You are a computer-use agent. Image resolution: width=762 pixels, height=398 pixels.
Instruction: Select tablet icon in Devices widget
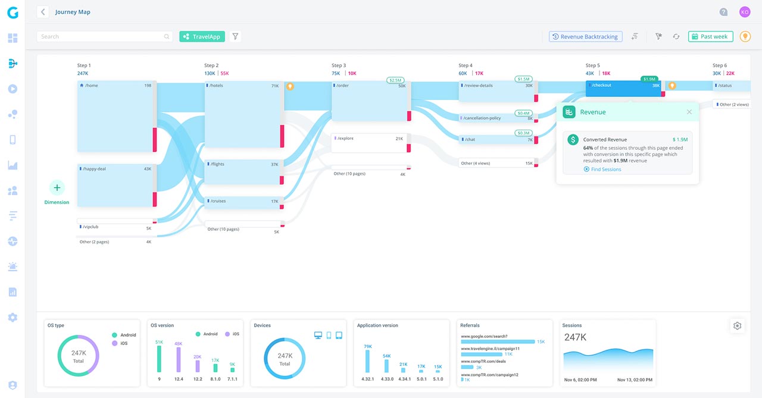coord(339,336)
